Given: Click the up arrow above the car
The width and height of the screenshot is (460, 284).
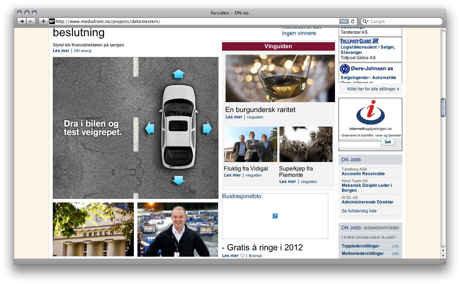Looking at the screenshot, I should 178,74.
